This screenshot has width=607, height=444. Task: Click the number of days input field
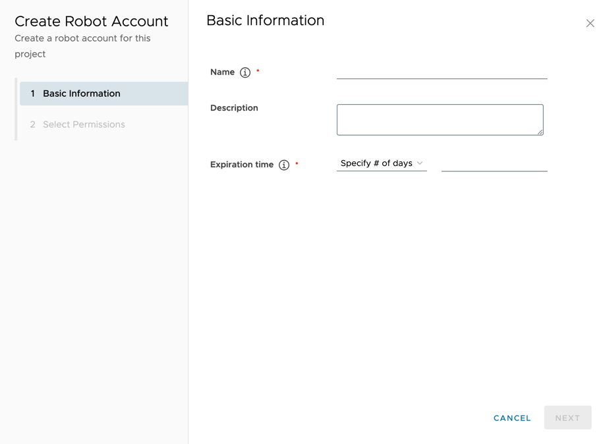click(x=494, y=165)
